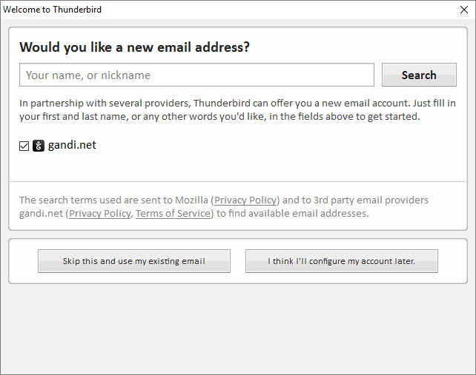476x375 pixels.
Task: Click the gandi.net label beside the checkbox
Action: pyautogui.click(x=72, y=145)
